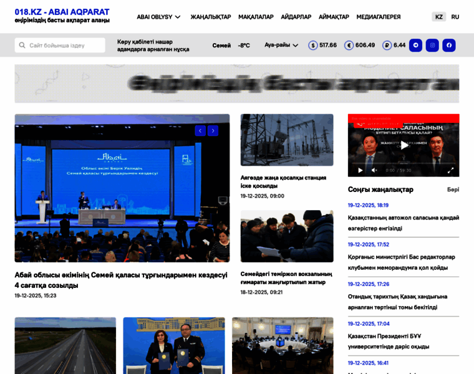This screenshot has width=474, height=374.
Task: Expand the Ауа-райы weather dropdown
Action: tap(281, 45)
